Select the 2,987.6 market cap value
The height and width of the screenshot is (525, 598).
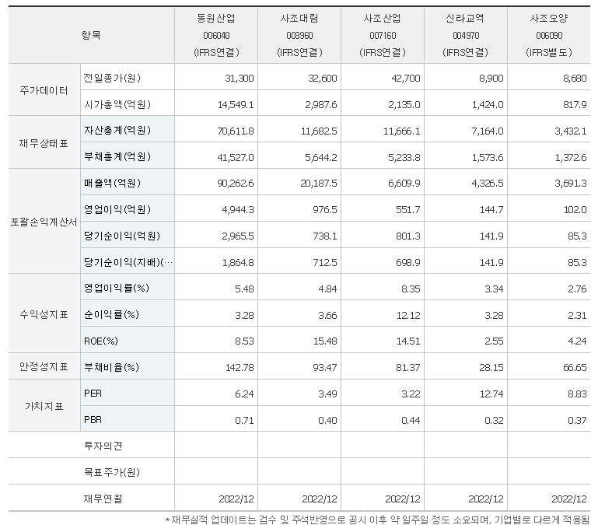pyautogui.click(x=320, y=104)
